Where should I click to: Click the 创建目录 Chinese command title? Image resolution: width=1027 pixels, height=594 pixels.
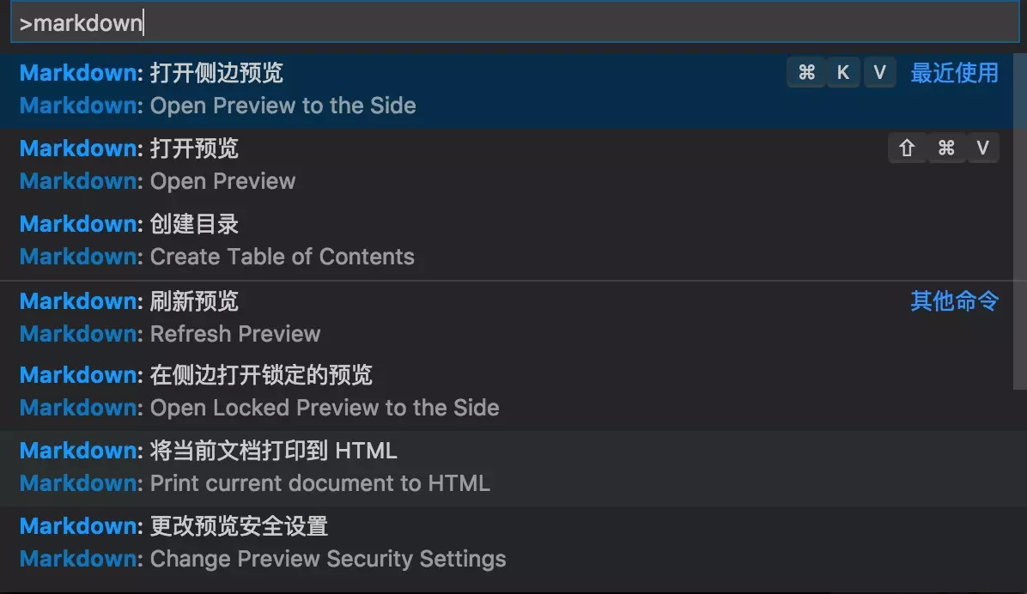(x=194, y=224)
